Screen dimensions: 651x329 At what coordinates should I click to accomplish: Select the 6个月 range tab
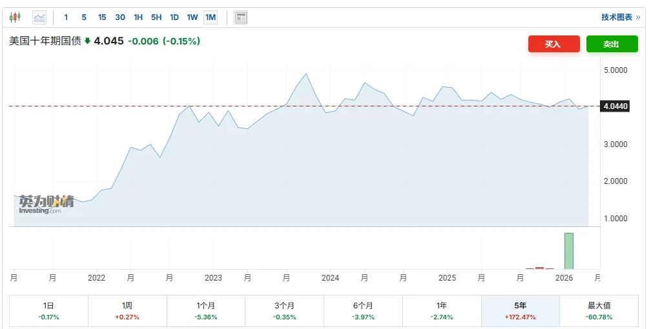[363, 311]
